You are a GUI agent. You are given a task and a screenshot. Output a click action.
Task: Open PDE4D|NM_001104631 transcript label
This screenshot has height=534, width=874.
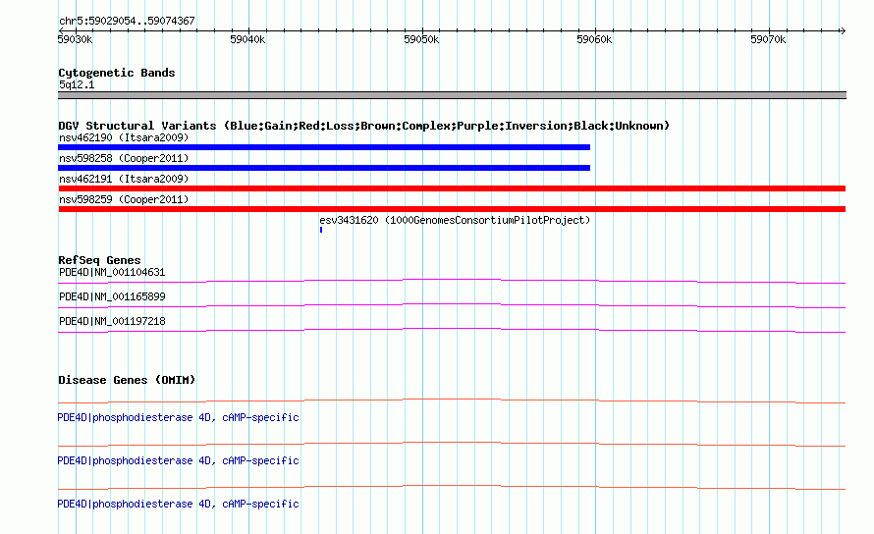(x=112, y=273)
